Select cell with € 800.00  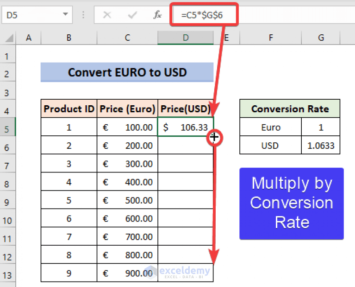[x=127, y=255]
